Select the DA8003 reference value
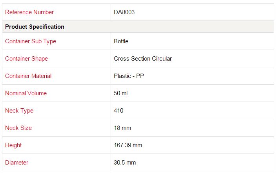Image resolution: width=277 pixels, height=174 pixels. click(x=124, y=12)
